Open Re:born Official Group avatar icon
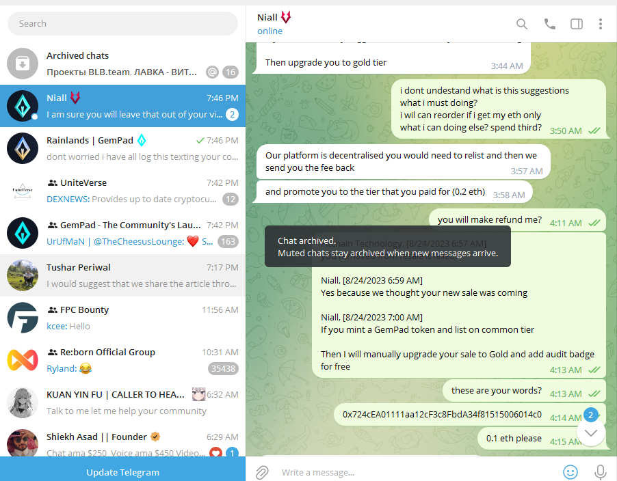 click(23, 360)
